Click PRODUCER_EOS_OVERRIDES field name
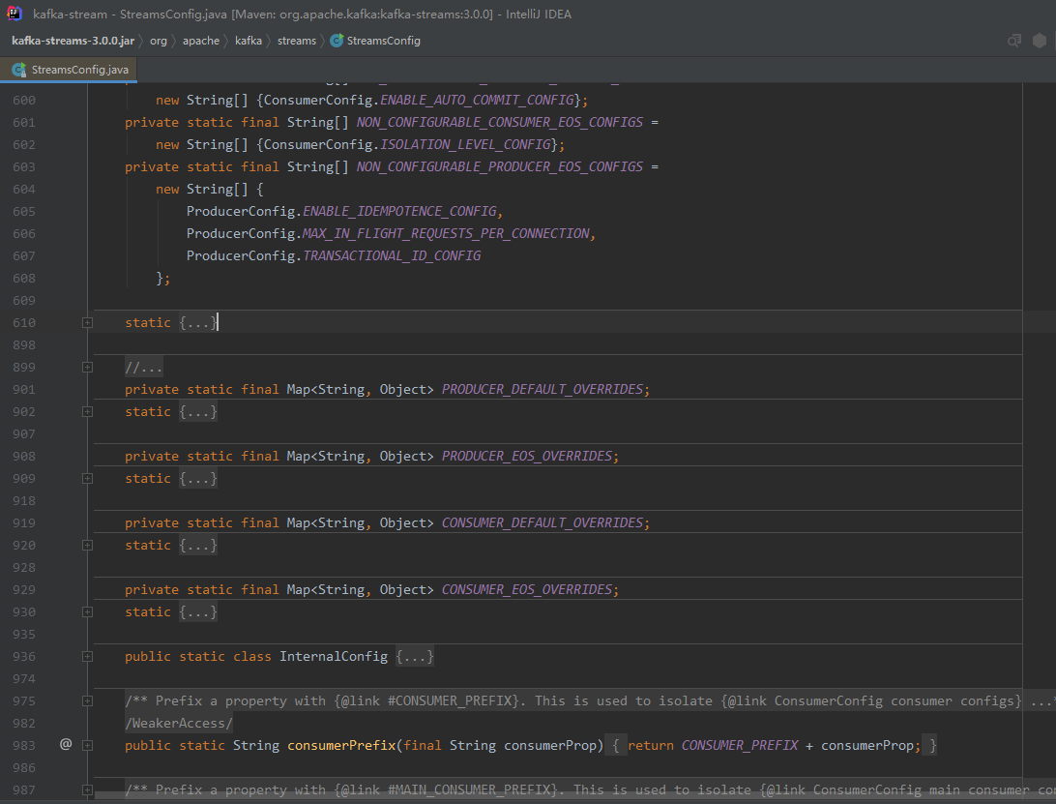 point(527,457)
